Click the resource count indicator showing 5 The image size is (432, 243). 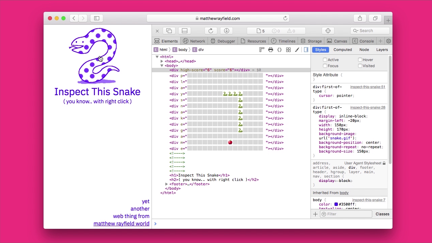tap(261, 31)
